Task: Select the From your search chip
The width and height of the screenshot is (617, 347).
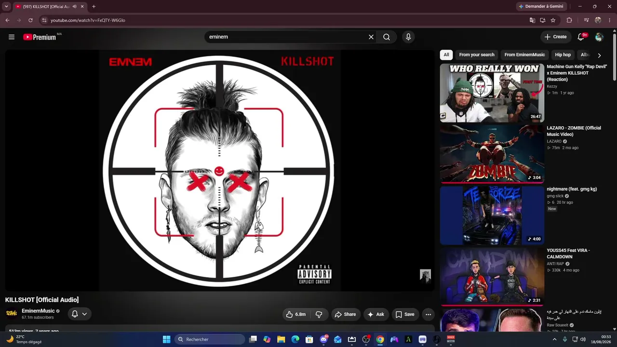Action: pos(477,55)
